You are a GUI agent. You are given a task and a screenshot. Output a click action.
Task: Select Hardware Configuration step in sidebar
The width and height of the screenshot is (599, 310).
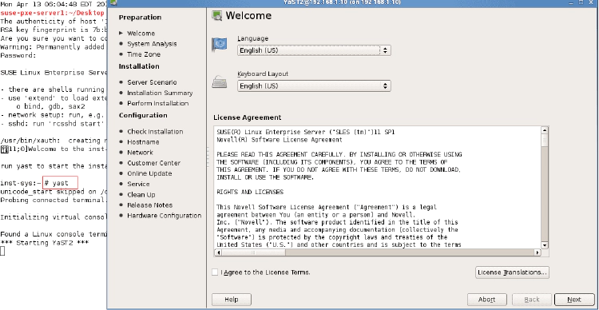pyautogui.click(x=165, y=216)
